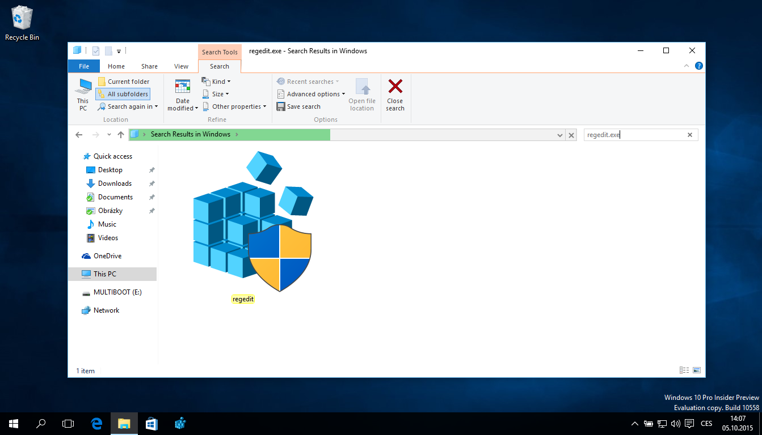Image resolution: width=762 pixels, height=435 pixels.
Task: Switch to large thumbnails view icon
Action: click(696, 370)
